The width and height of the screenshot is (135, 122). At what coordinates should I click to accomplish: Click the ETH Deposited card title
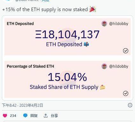(x=20, y=24)
